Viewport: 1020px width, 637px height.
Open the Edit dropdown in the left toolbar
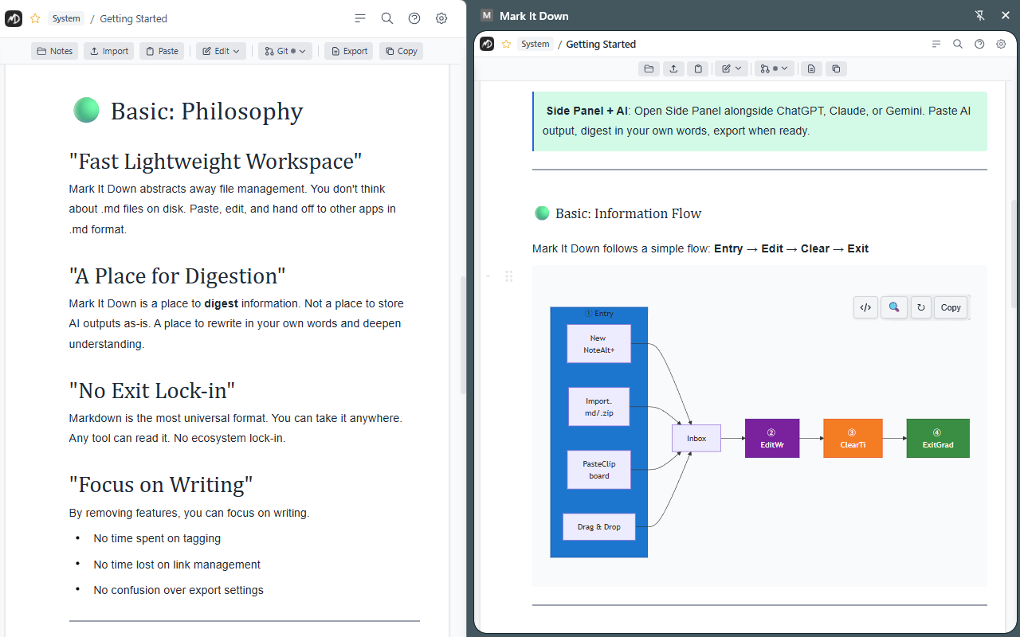[221, 50]
